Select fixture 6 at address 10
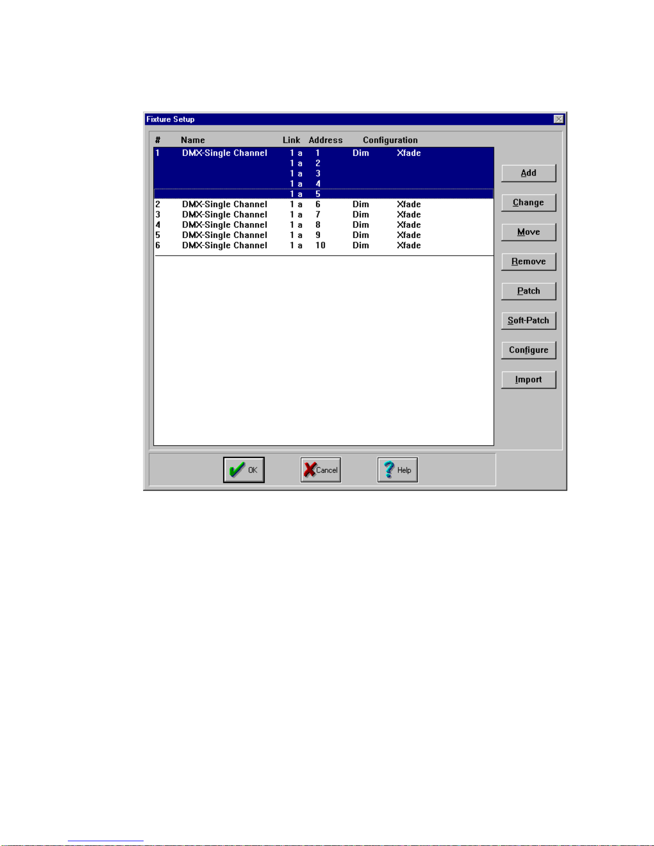This screenshot has width=654, height=846. click(x=324, y=246)
